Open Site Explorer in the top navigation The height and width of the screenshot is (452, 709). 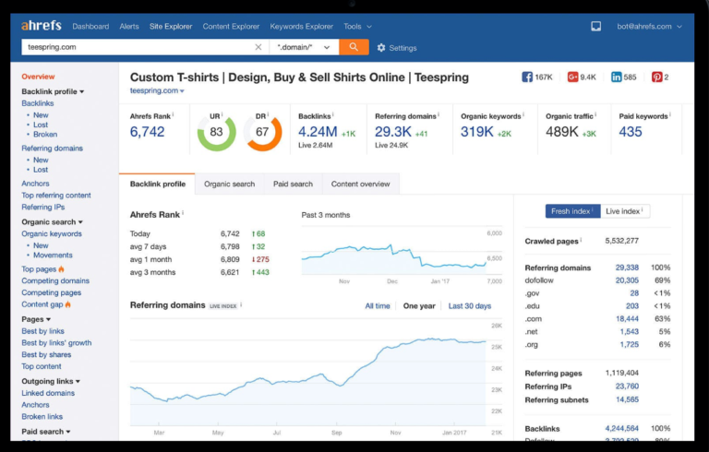point(171,26)
